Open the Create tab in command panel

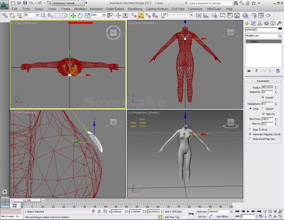click(247, 24)
